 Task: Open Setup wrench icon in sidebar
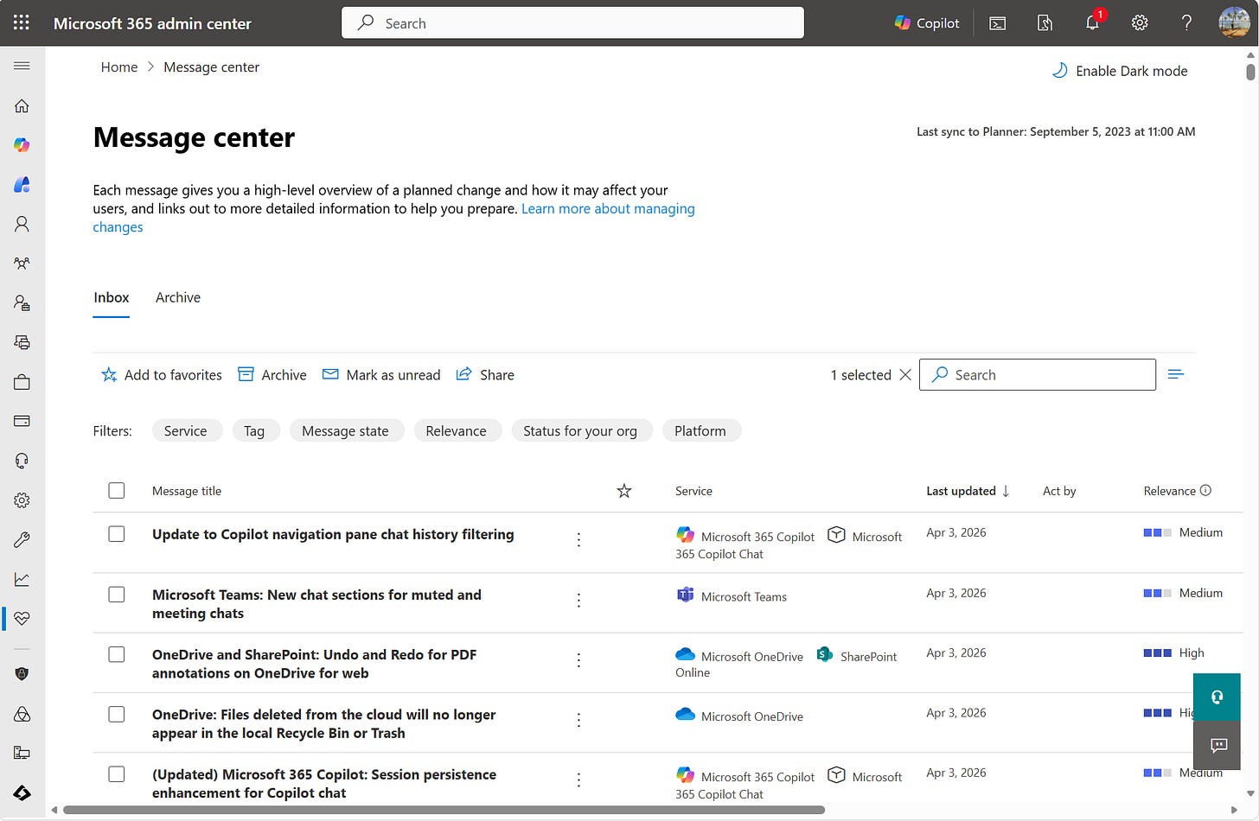22,539
